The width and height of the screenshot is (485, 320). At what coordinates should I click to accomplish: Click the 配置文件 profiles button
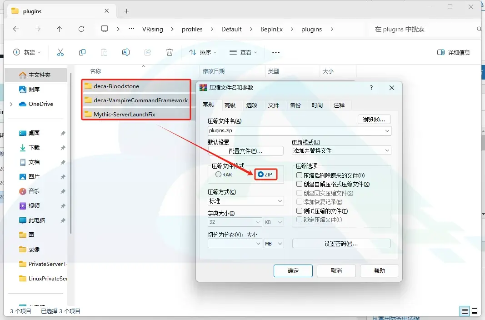(x=245, y=151)
